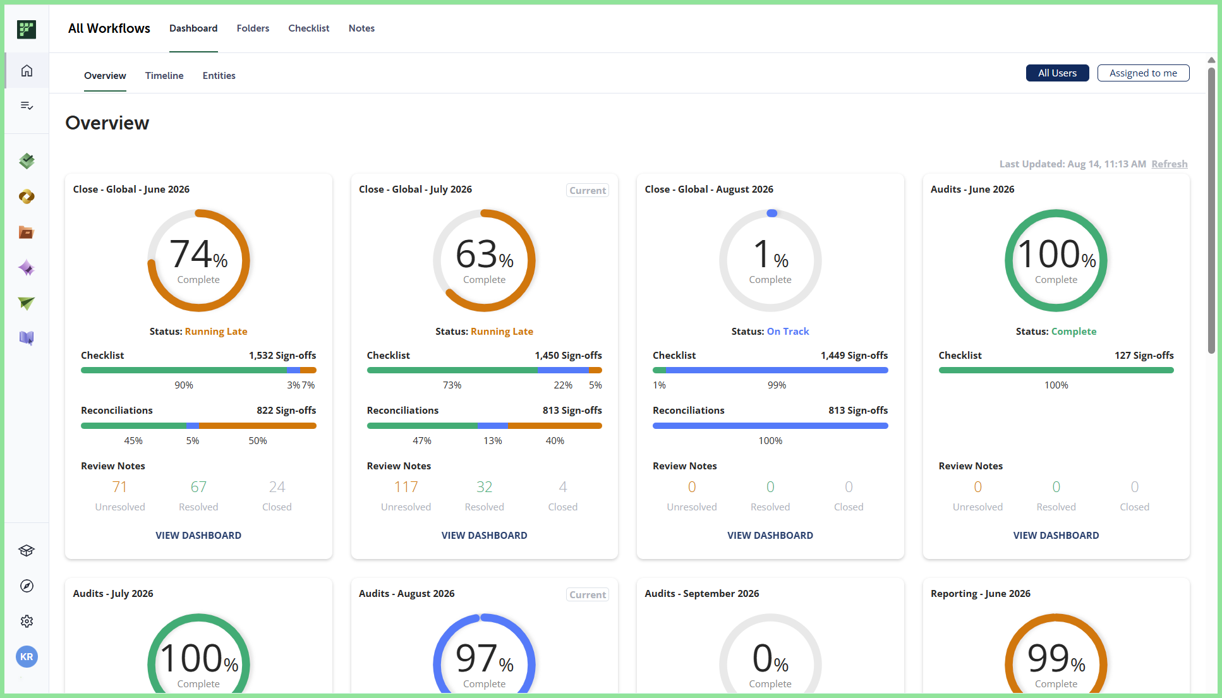Screen dimensions: 1222x698
Task: Open the green checkmark app icon
Action: pos(27,161)
